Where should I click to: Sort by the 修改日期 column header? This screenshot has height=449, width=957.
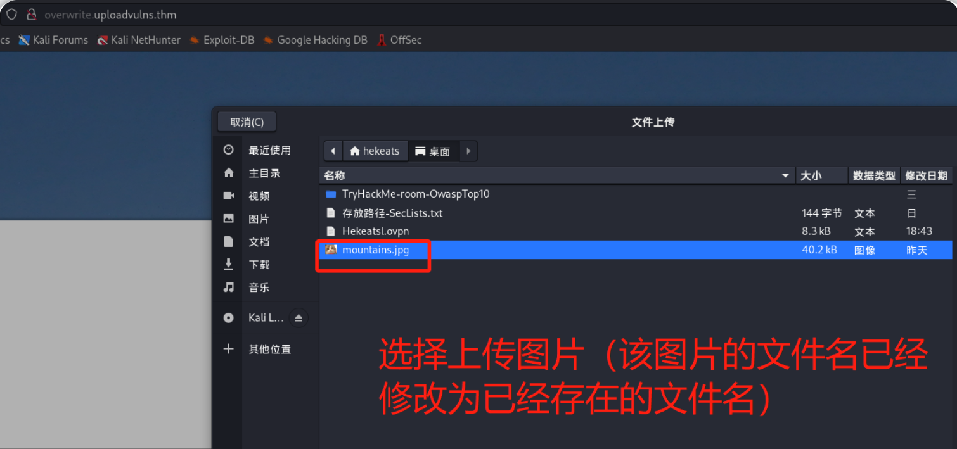(x=926, y=175)
